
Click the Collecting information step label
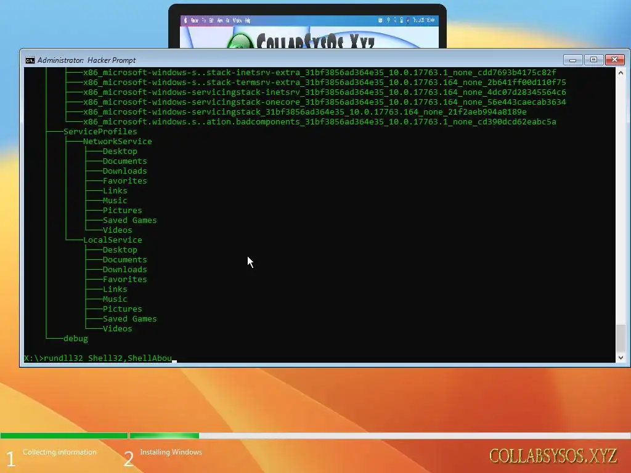(60, 452)
